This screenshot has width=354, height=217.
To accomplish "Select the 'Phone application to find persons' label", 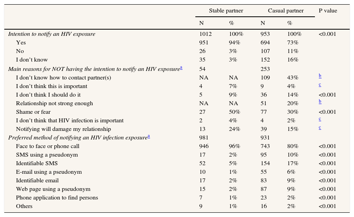I will 57,198.
